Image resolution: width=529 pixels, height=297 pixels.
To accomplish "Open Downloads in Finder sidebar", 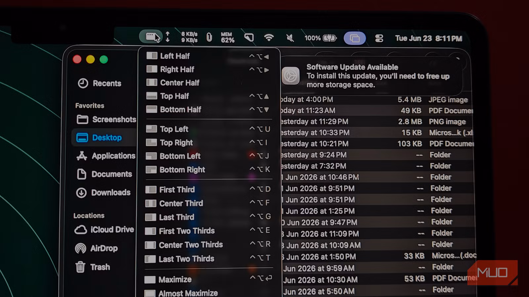I will point(103,192).
